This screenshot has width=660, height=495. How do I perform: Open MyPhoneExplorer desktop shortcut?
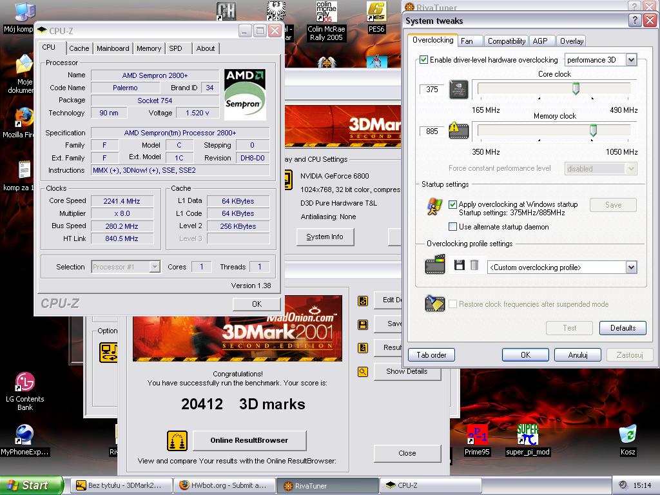24,440
